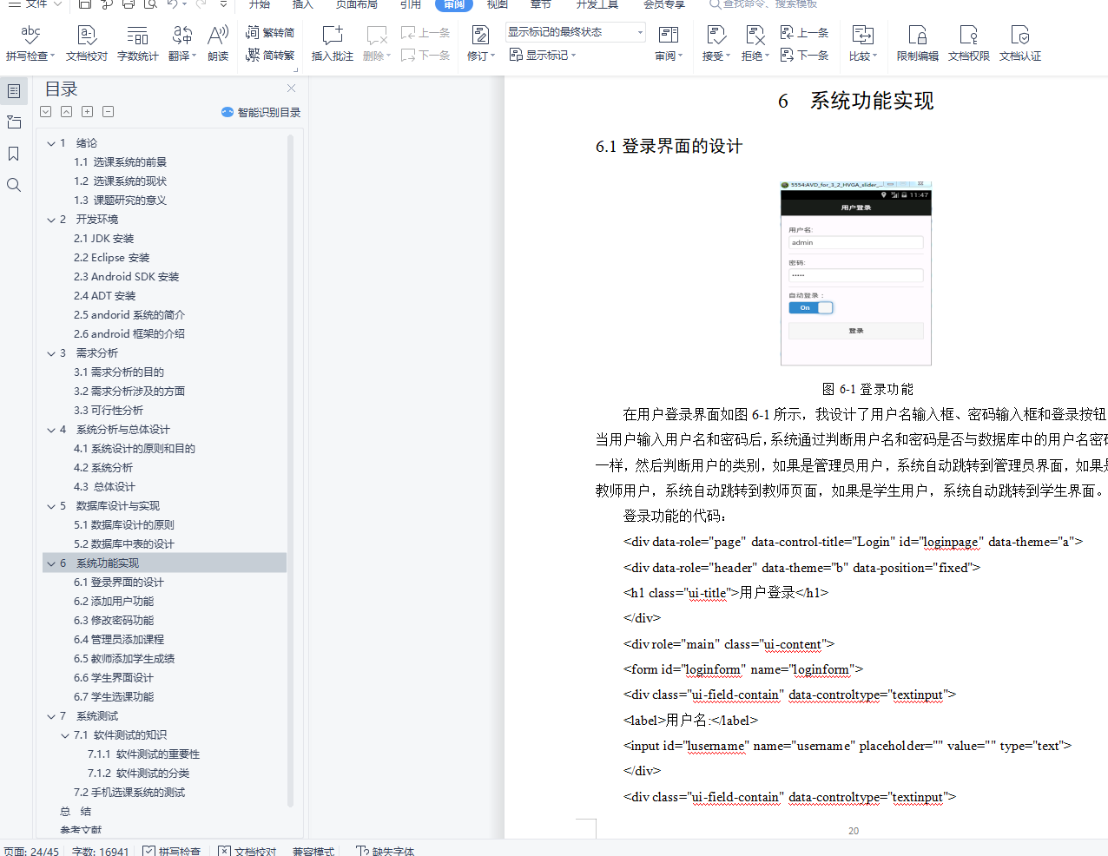Image resolution: width=1108 pixels, height=856 pixels.
Task: Collapse chapter 6 系统功能实现
Action: click(51, 563)
